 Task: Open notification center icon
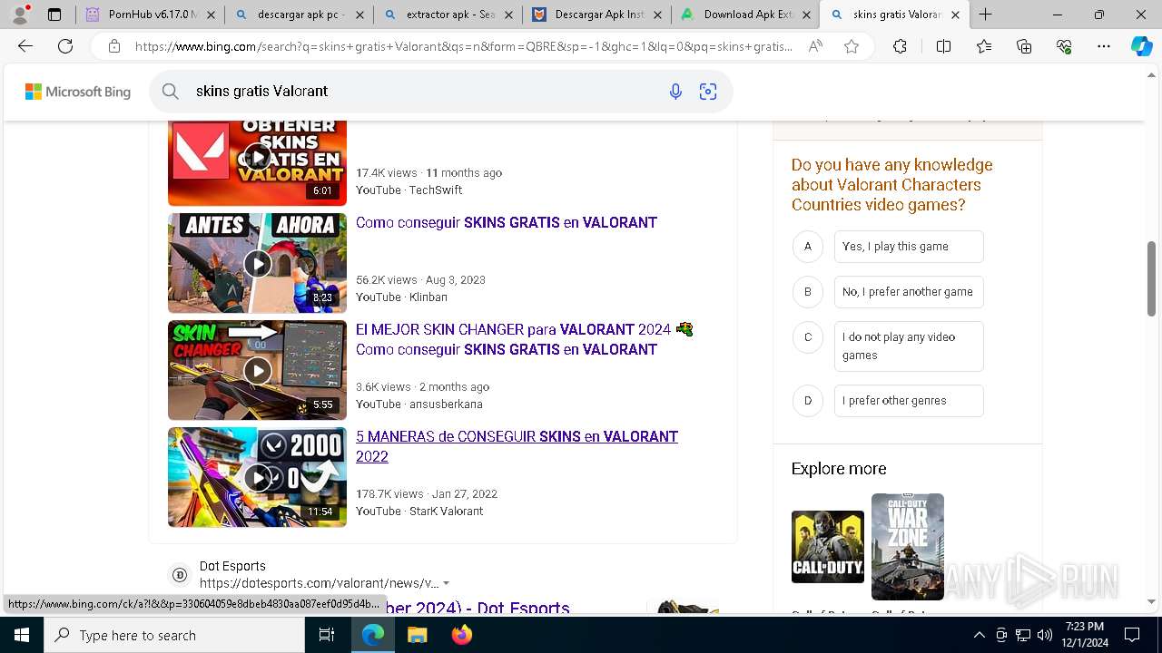[1132, 635]
